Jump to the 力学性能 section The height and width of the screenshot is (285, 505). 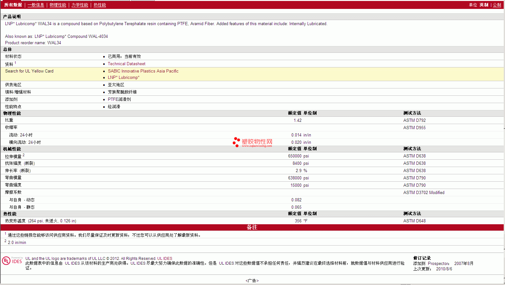pyautogui.click(x=80, y=5)
